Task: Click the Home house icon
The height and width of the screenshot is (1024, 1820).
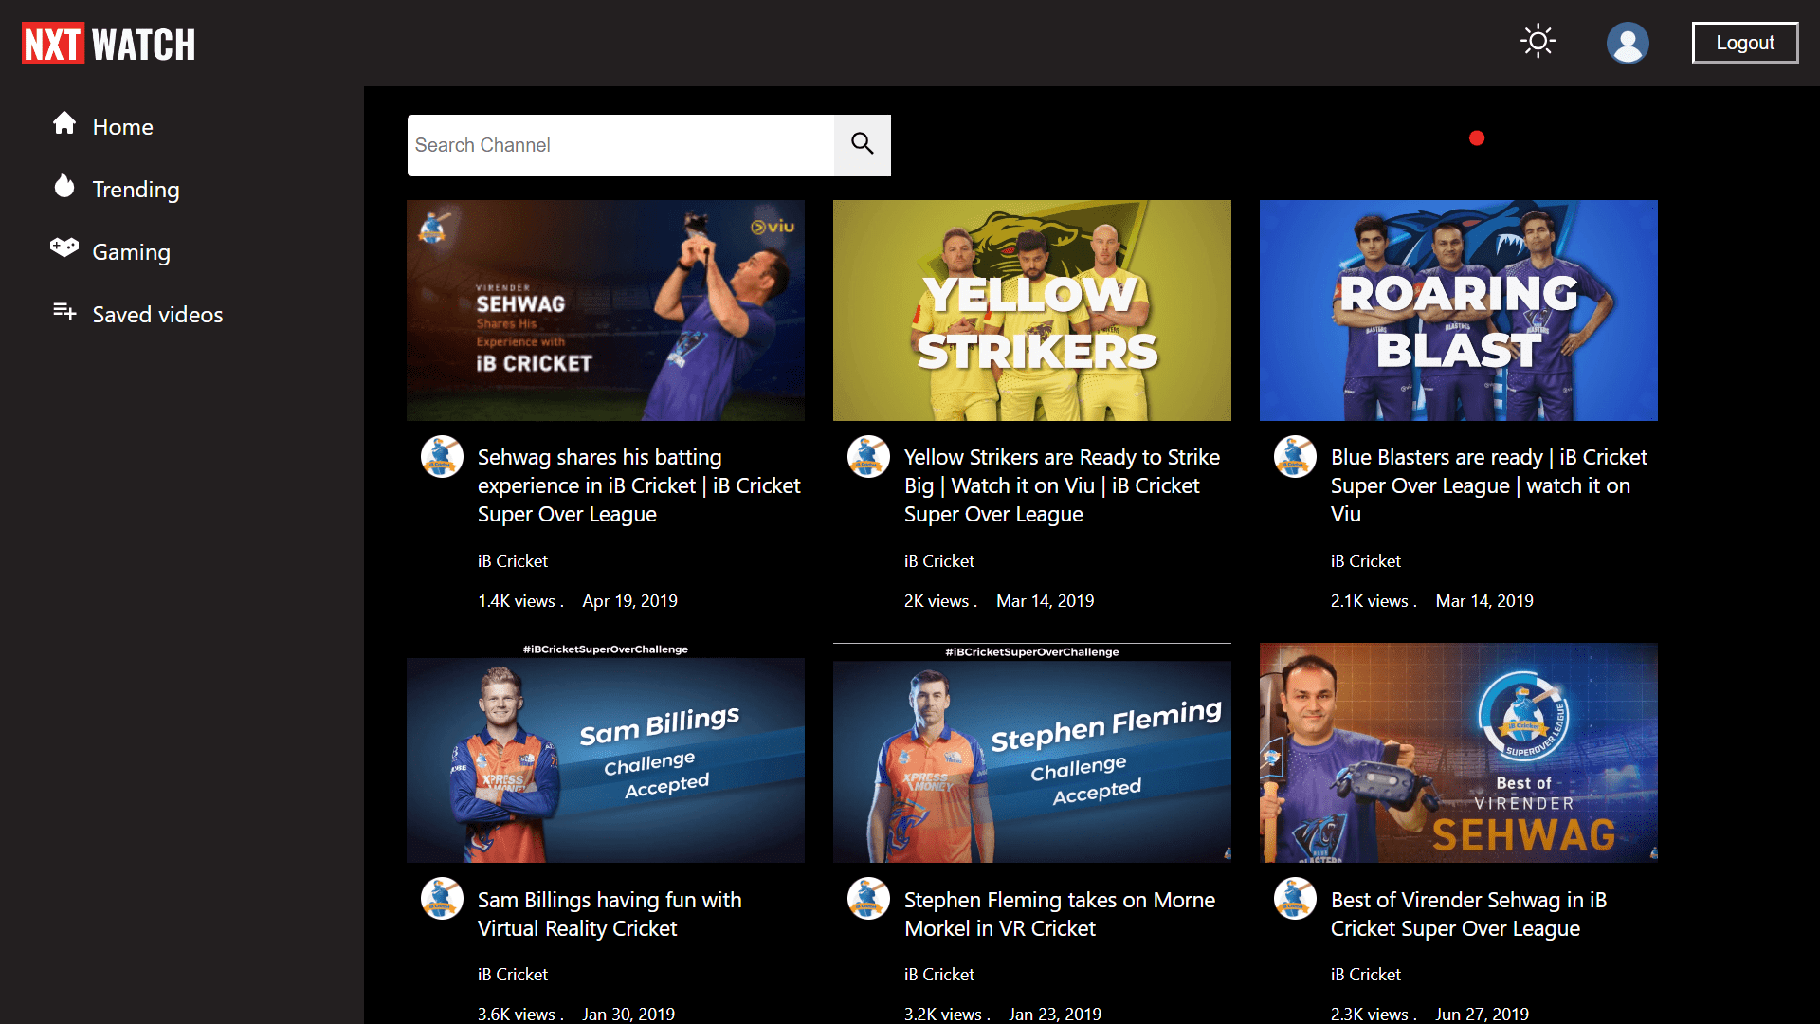Action: 64,123
